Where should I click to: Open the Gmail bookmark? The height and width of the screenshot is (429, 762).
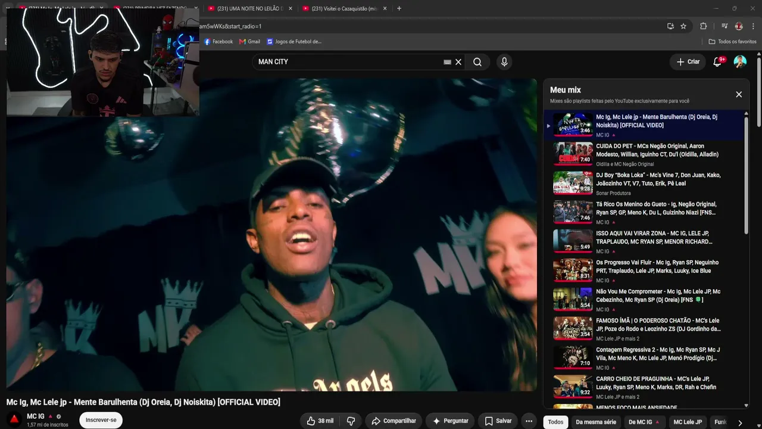coord(249,42)
